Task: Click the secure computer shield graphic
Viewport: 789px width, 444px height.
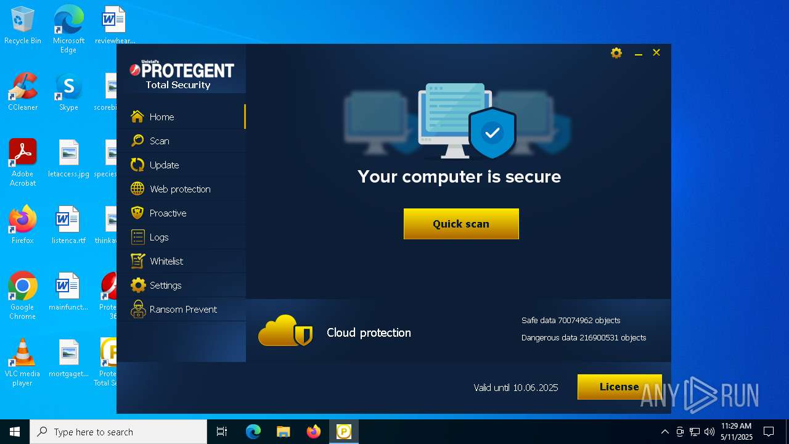Action: pos(492,133)
